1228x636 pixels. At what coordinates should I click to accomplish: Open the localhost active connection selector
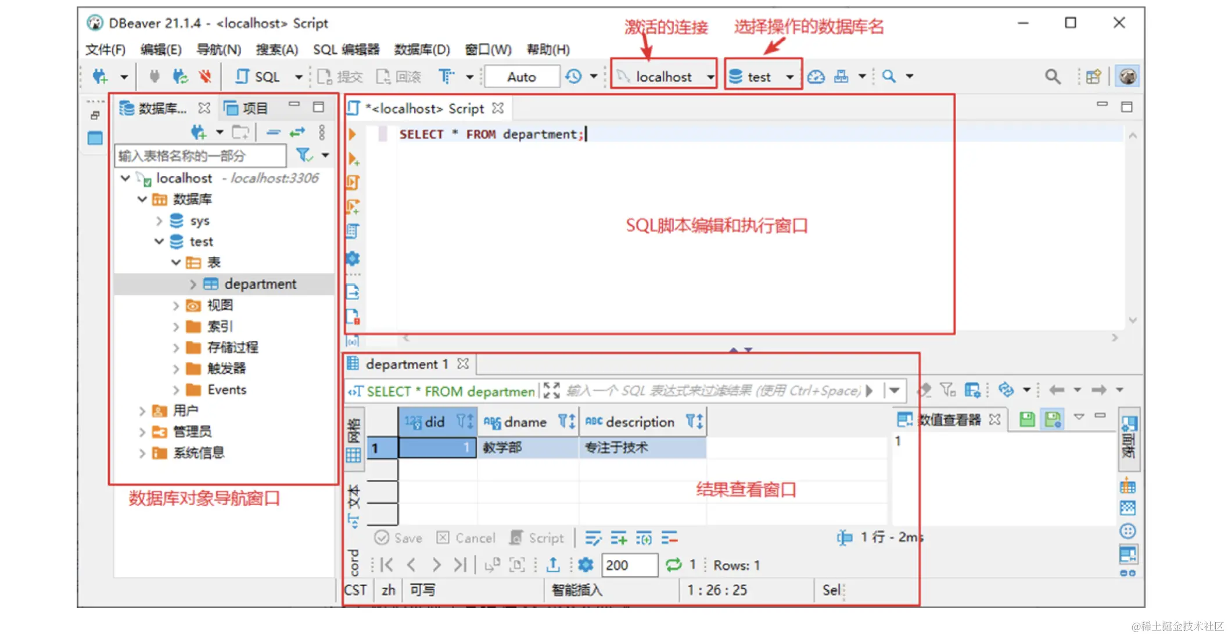(664, 77)
